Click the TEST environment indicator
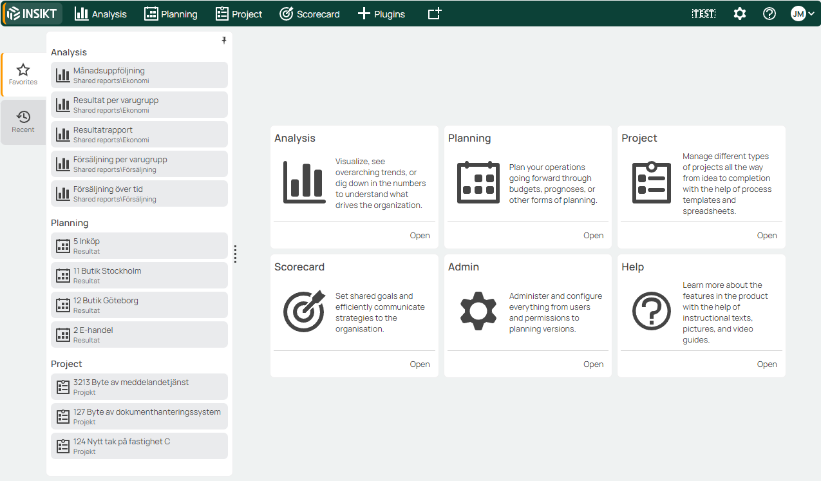This screenshot has height=481, width=821. [x=704, y=14]
